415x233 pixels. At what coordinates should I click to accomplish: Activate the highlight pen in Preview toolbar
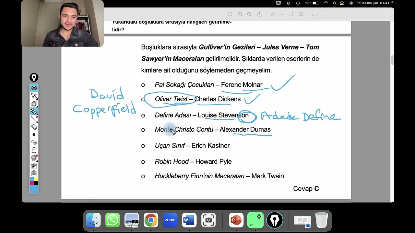[x=273, y=14]
